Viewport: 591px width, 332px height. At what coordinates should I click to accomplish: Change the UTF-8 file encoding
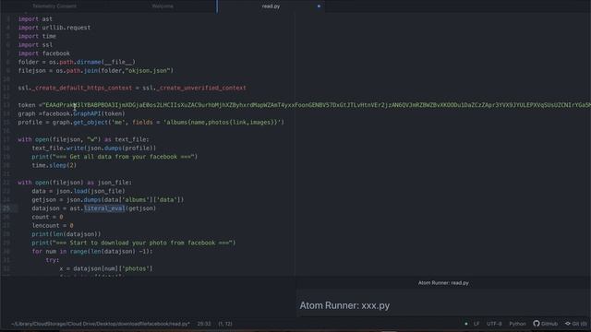[x=494, y=324]
